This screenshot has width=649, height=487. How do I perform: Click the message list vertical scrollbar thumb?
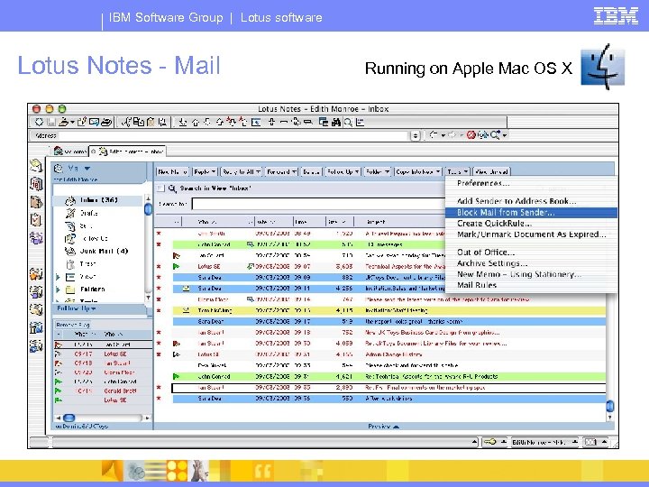click(610, 406)
